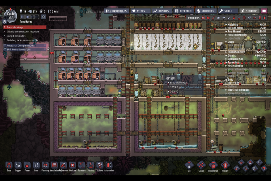
Task: Open the Stations build category
Action: tap(91, 165)
